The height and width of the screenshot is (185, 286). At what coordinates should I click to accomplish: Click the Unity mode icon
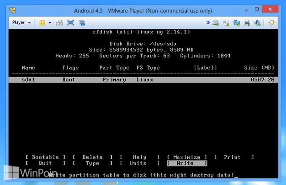pyautogui.click(x=82, y=23)
